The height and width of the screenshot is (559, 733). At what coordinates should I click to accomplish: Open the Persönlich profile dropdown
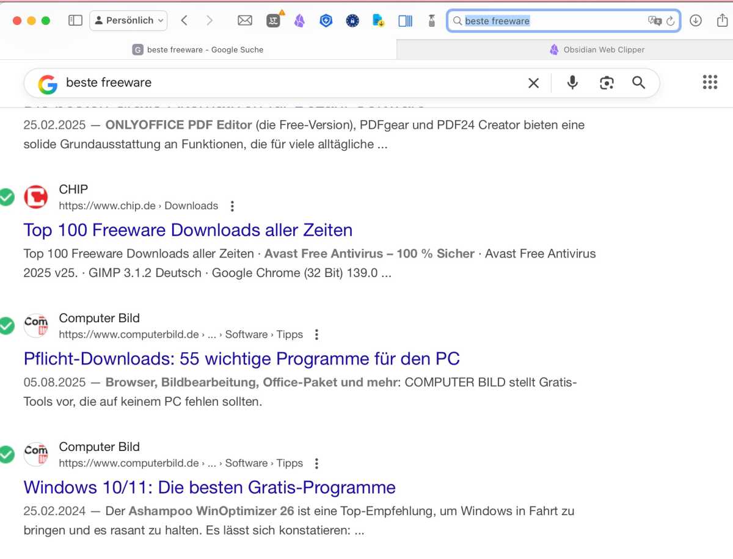pyautogui.click(x=128, y=21)
